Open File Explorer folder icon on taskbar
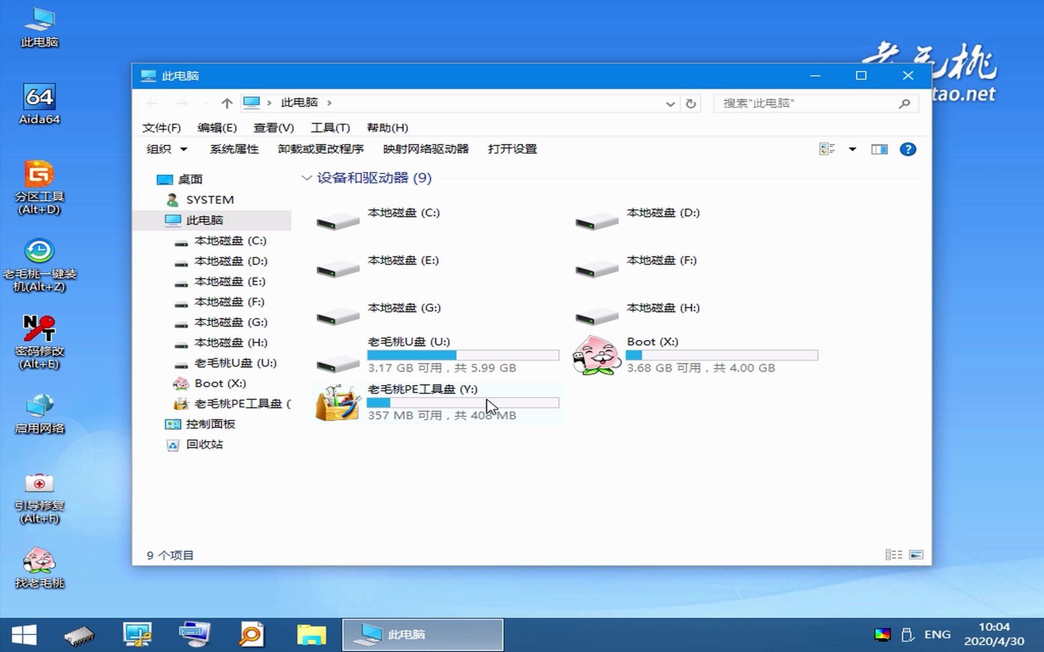Screen dimensions: 1044x652 tap(312, 635)
